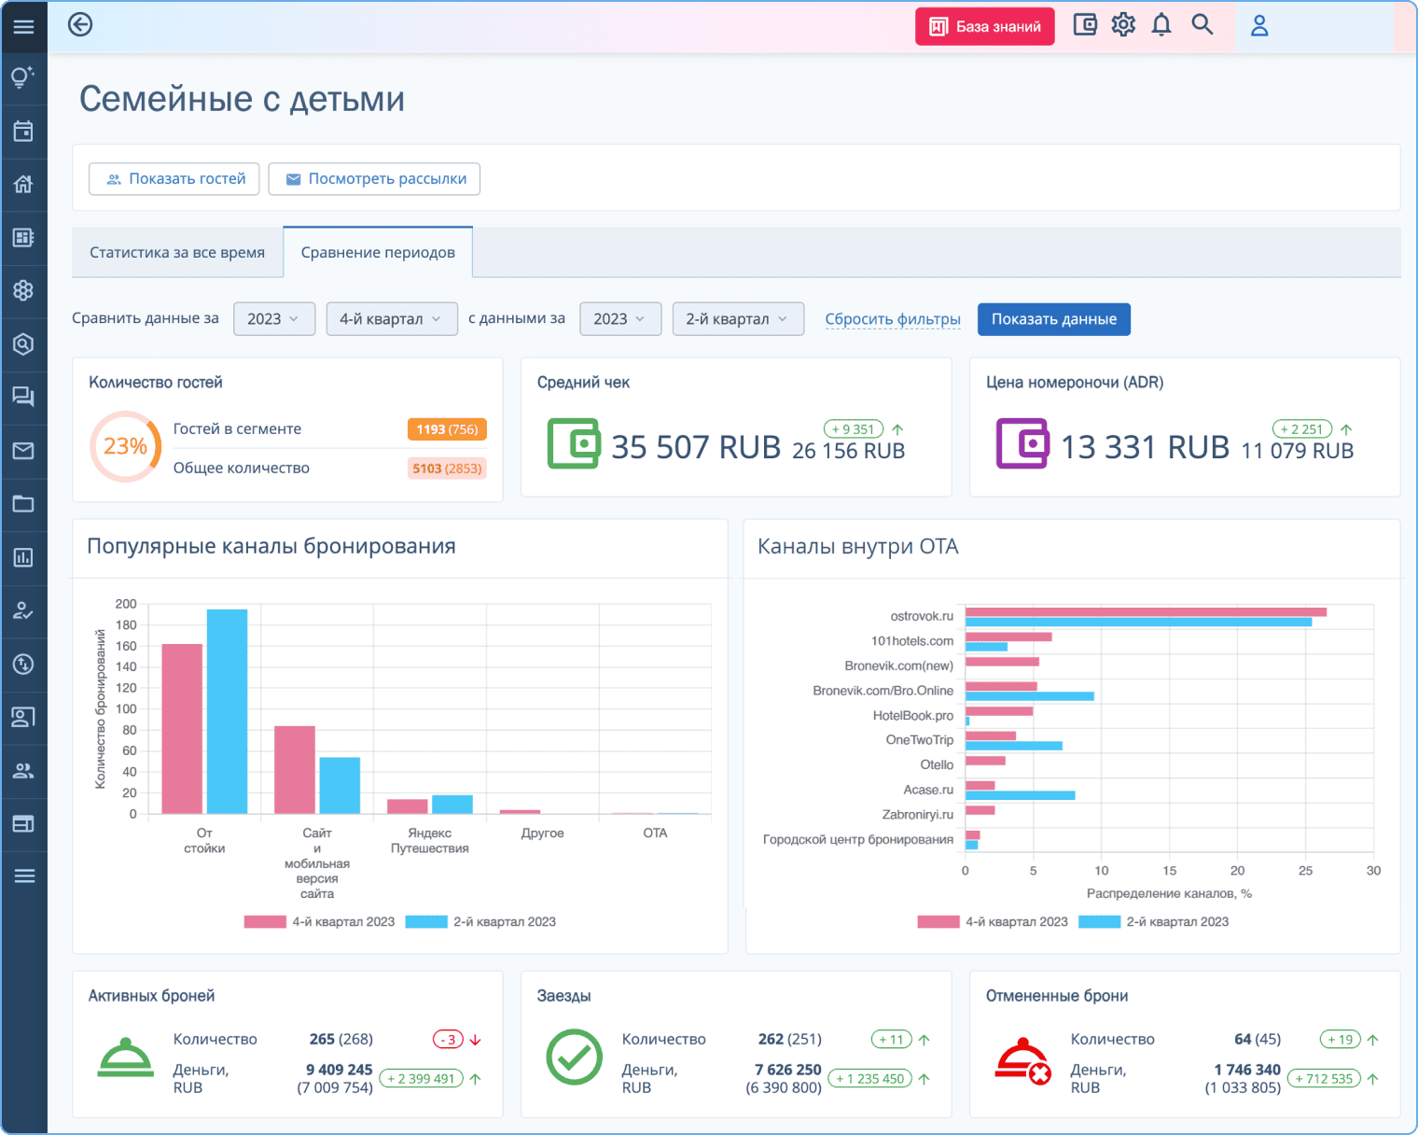Open the 4-й квартал dropdown
The width and height of the screenshot is (1418, 1135).
point(392,319)
